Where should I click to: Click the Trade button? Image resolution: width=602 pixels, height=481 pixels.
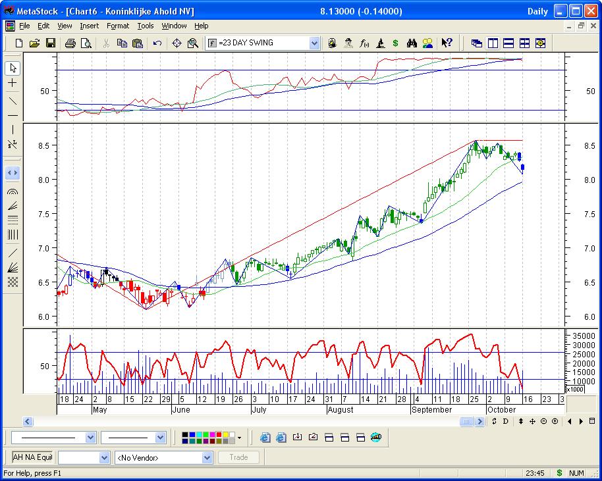[238, 457]
